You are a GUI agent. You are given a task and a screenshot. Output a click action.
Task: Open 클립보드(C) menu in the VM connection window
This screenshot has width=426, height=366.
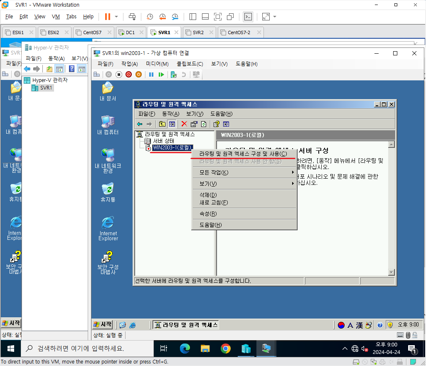pos(190,64)
